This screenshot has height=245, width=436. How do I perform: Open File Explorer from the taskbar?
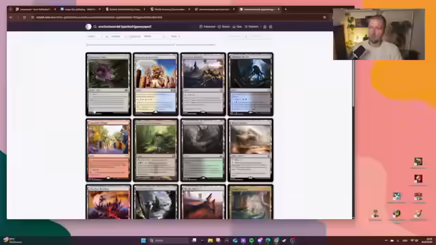click(211, 240)
